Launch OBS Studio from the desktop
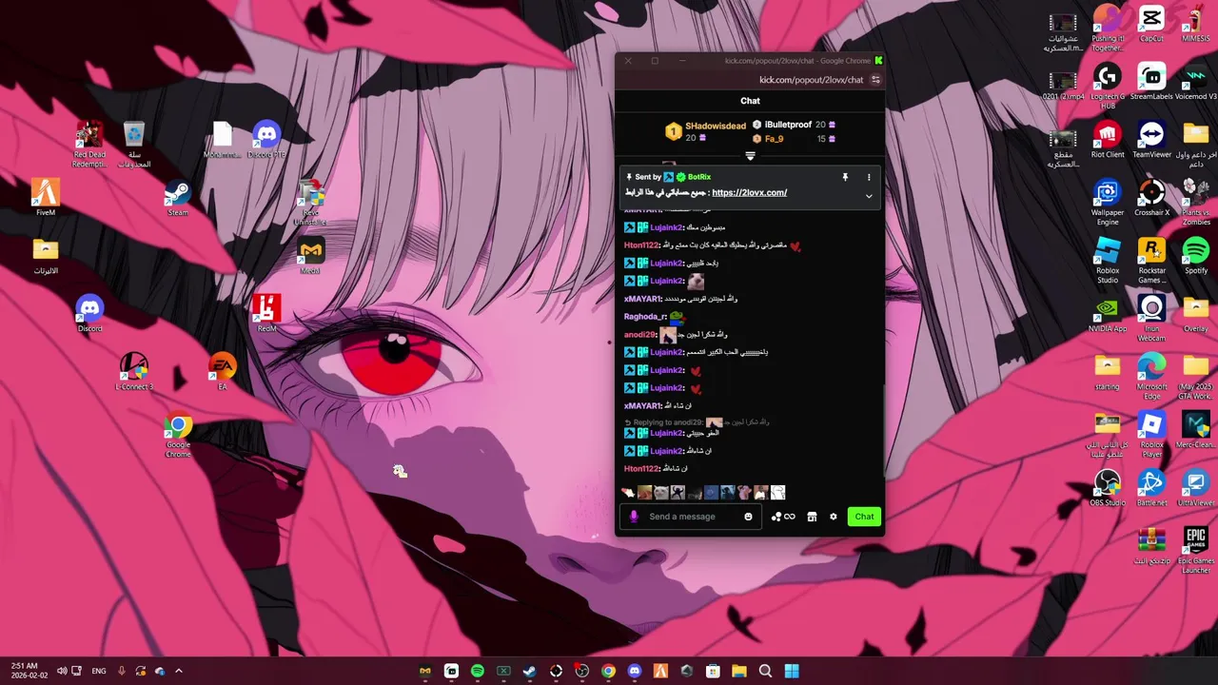 coord(1108,489)
